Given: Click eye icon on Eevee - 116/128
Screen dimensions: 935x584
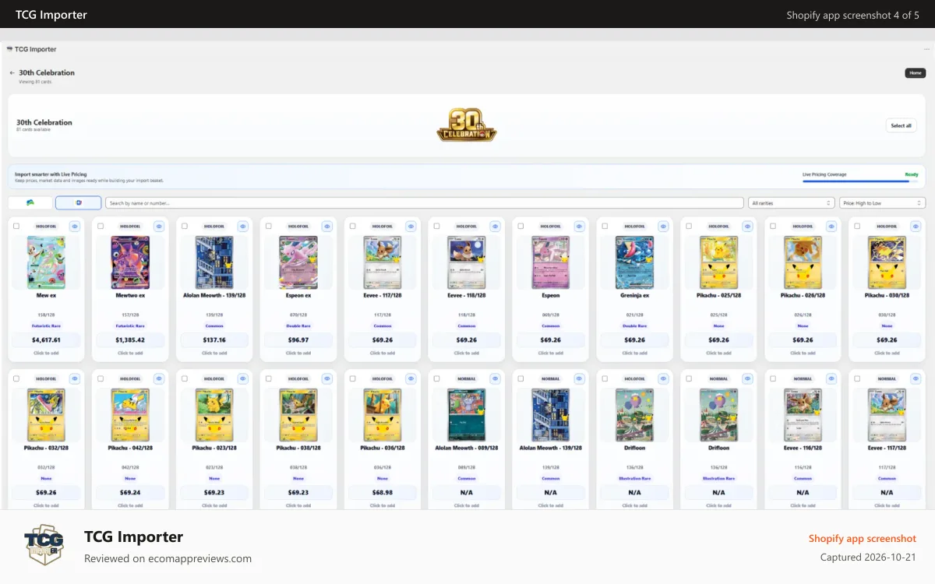Looking at the screenshot, I should pyautogui.click(x=832, y=378).
